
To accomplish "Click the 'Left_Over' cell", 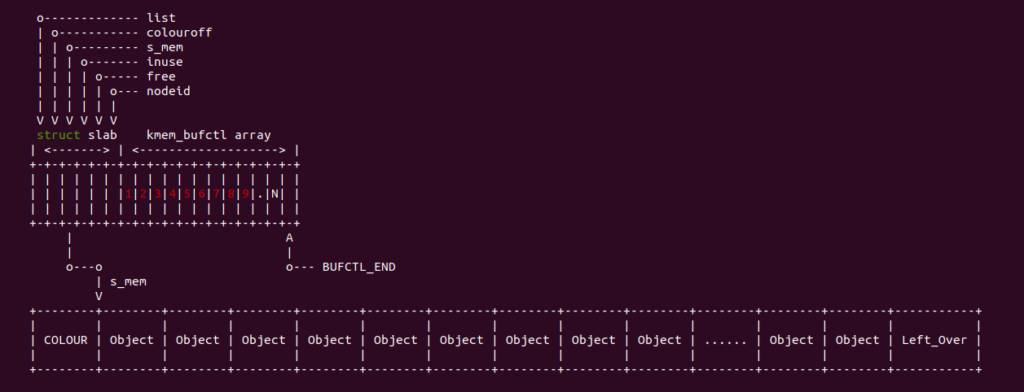I will click(934, 340).
